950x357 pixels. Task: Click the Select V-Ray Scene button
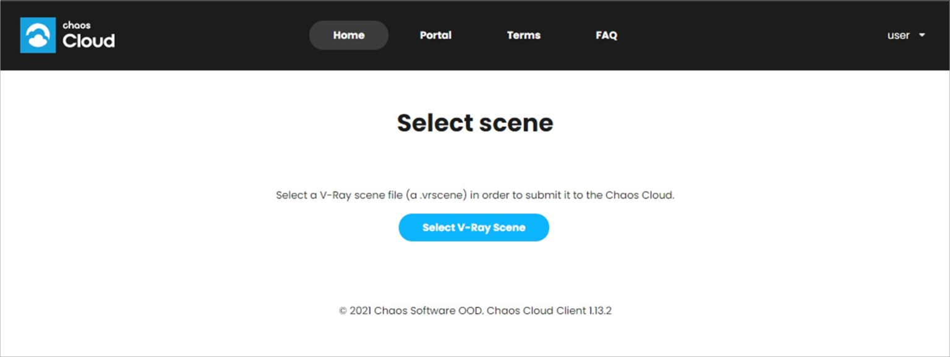point(474,227)
